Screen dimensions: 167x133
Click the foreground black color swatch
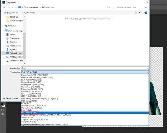(2, 104)
